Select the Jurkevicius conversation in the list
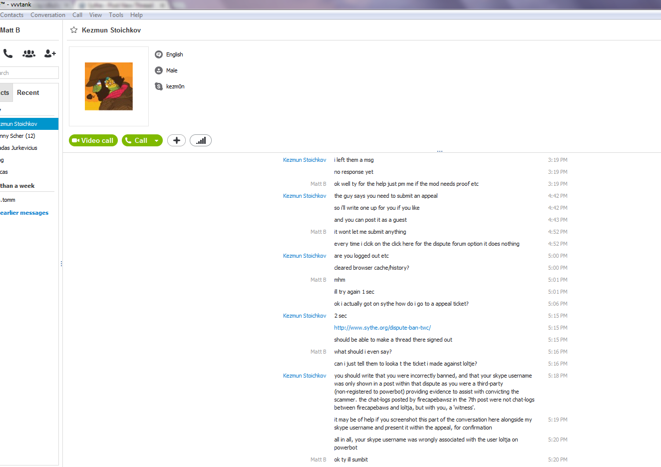The width and height of the screenshot is (661, 467). (x=29, y=148)
